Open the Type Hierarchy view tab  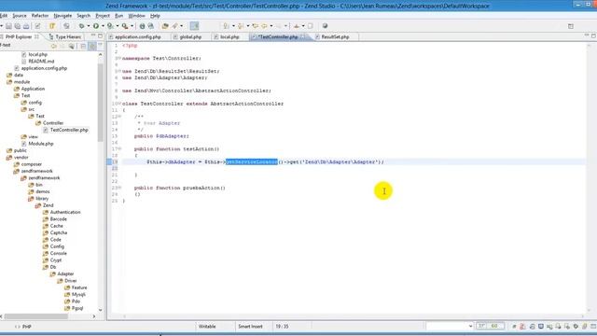point(65,37)
